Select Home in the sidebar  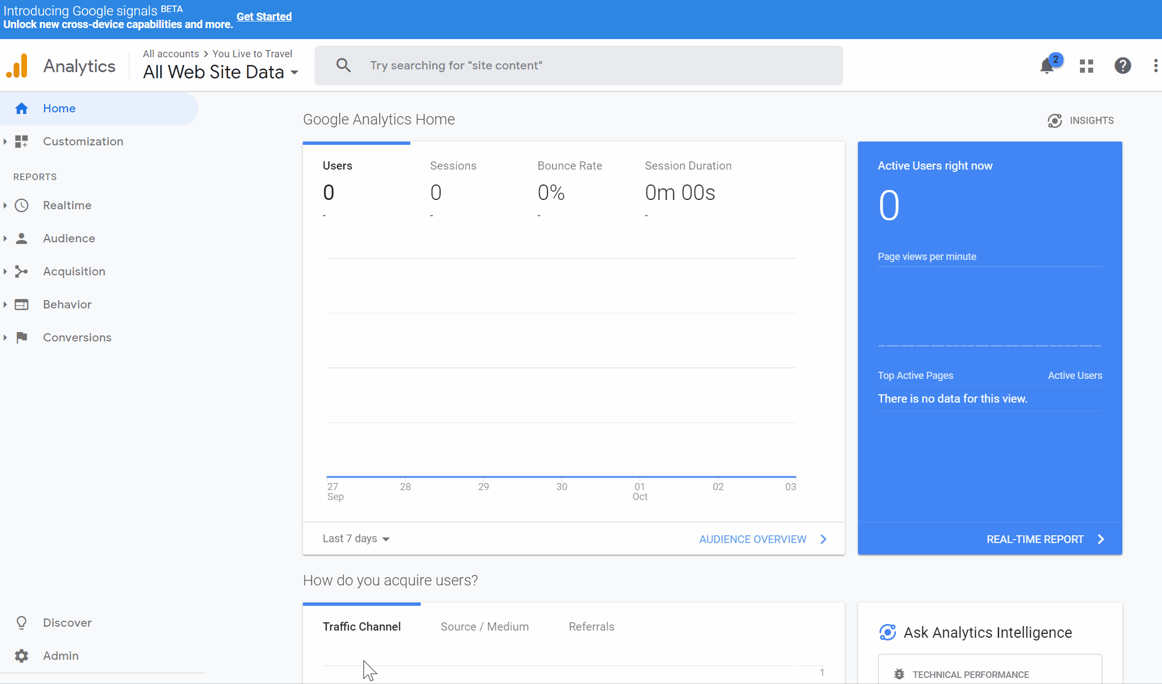pos(99,108)
